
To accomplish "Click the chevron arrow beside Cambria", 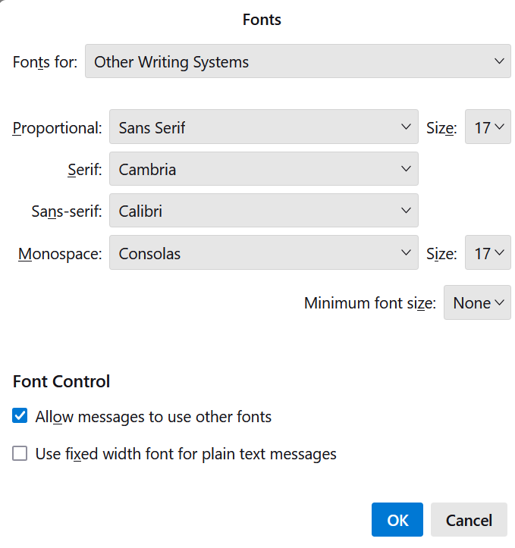I will (406, 169).
